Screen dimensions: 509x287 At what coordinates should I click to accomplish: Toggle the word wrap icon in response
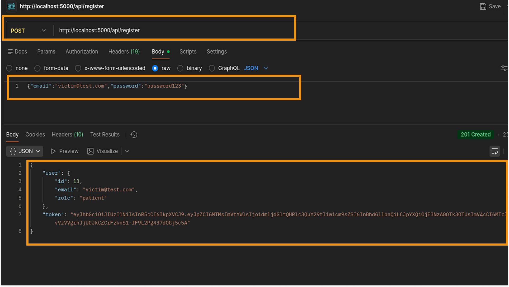(494, 151)
